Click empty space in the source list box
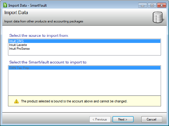 84,53
